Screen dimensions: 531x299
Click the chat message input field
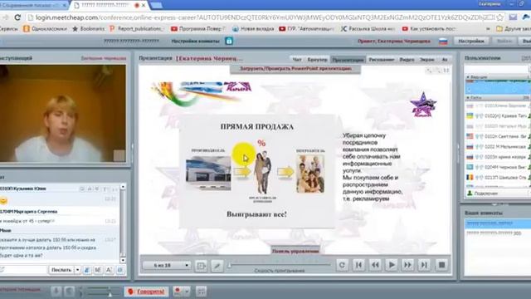pyautogui.click(x=24, y=270)
